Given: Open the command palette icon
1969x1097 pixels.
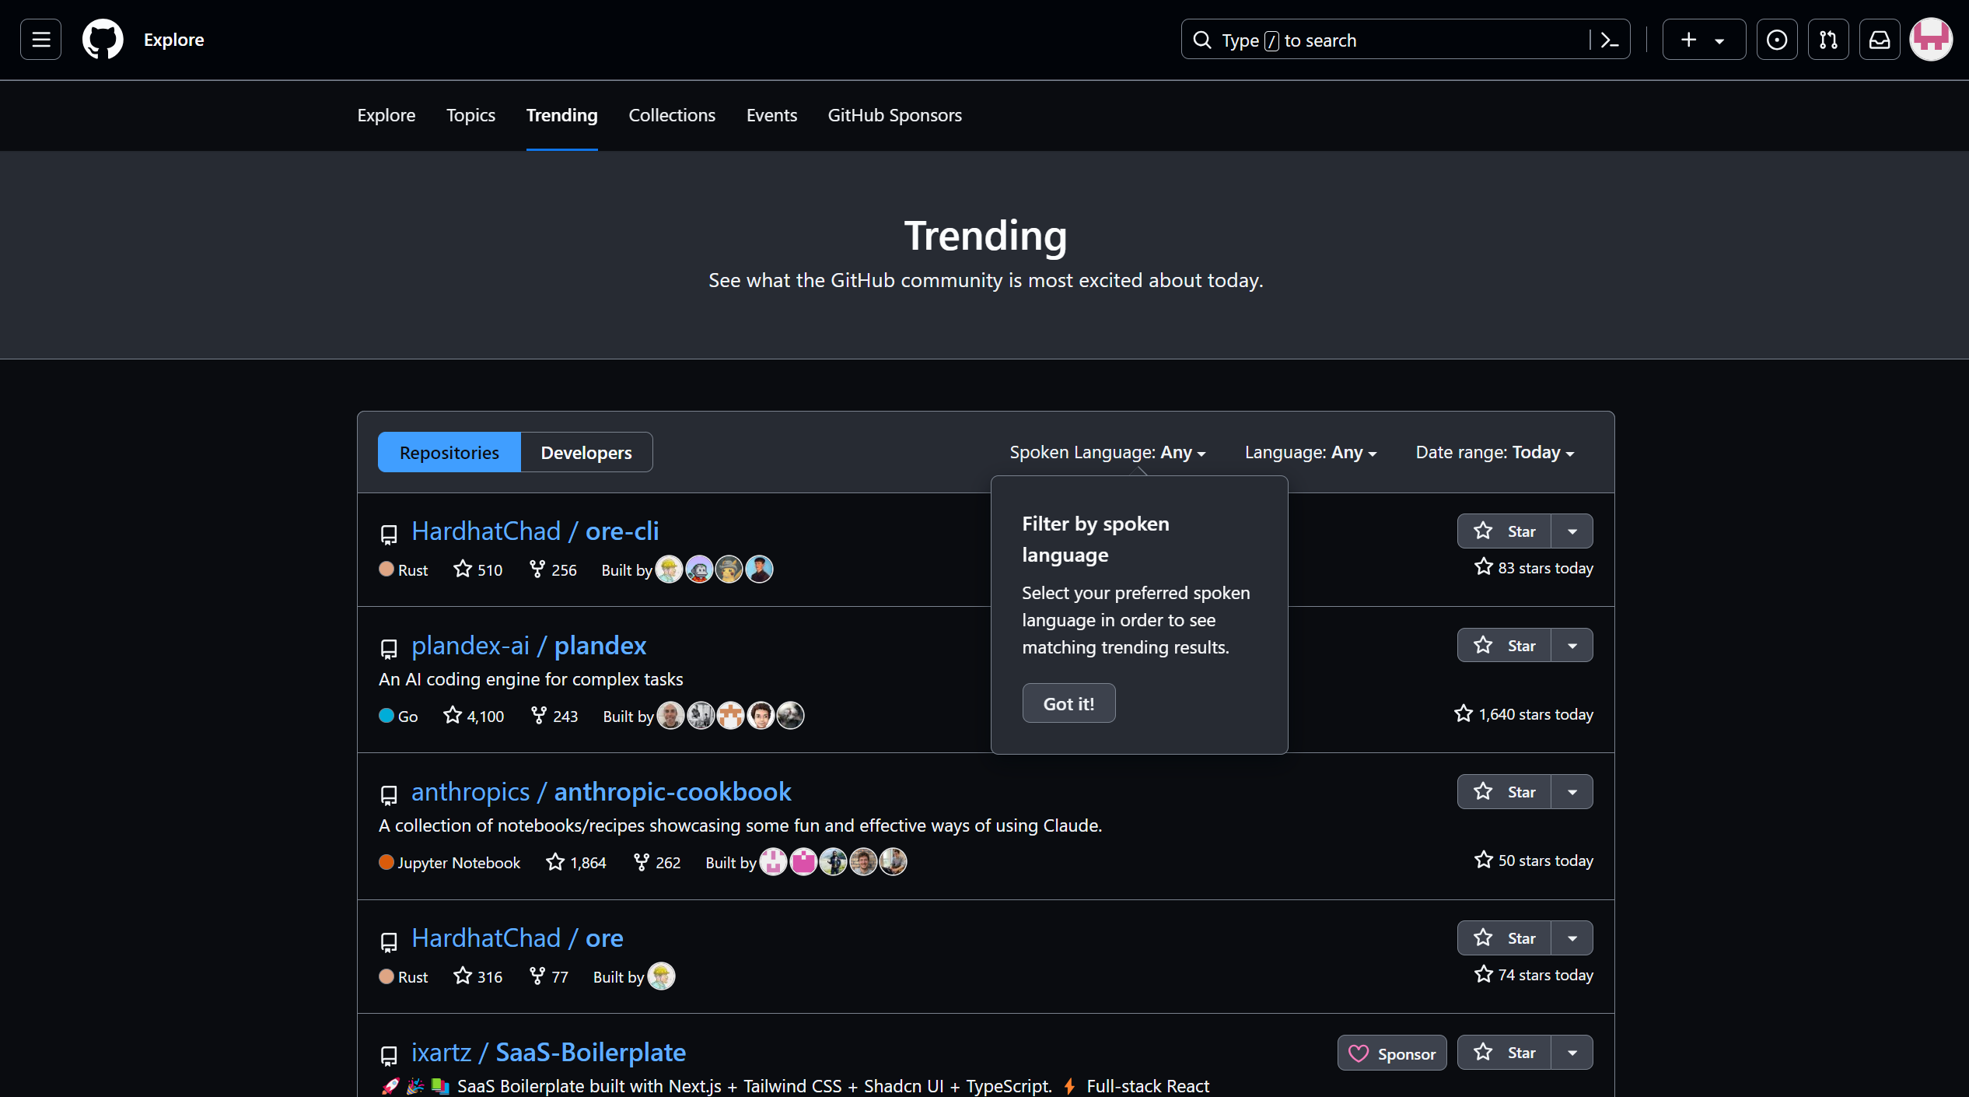Looking at the screenshot, I should click(x=1610, y=40).
